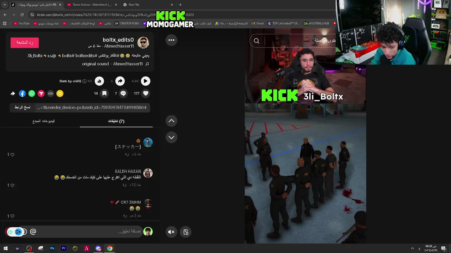Like the video with the heart icon
This screenshot has width=451, height=253.
coord(146,93)
